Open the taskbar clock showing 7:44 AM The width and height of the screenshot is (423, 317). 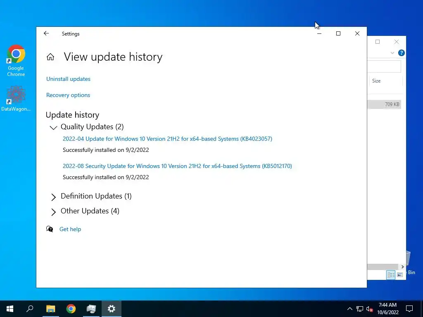pyautogui.click(x=387, y=309)
